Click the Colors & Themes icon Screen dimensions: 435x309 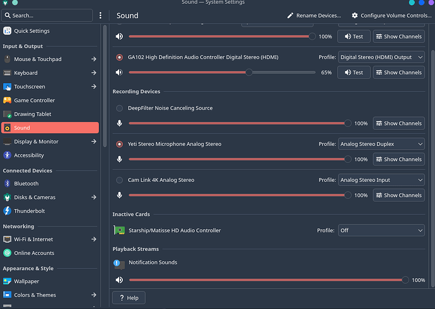[x=7, y=295]
